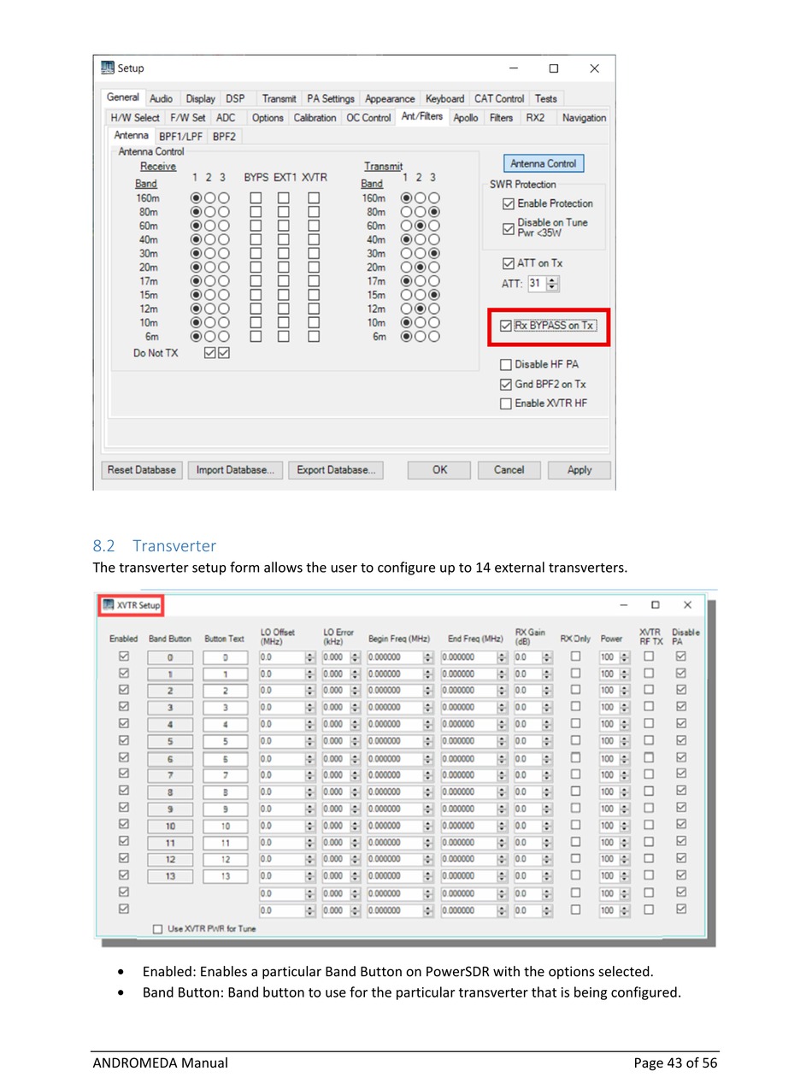Uncheck the Enabled checkbox for row 0
Image resolution: width=812 pixels, height=1077 pixels.
[x=124, y=657]
